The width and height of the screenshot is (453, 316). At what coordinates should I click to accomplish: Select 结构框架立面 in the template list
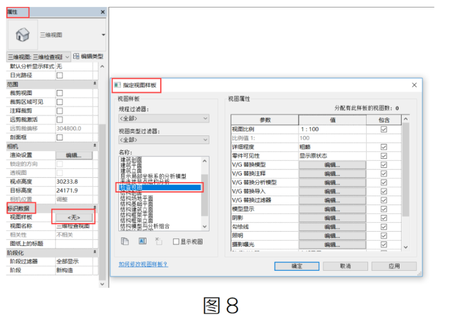point(137,220)
